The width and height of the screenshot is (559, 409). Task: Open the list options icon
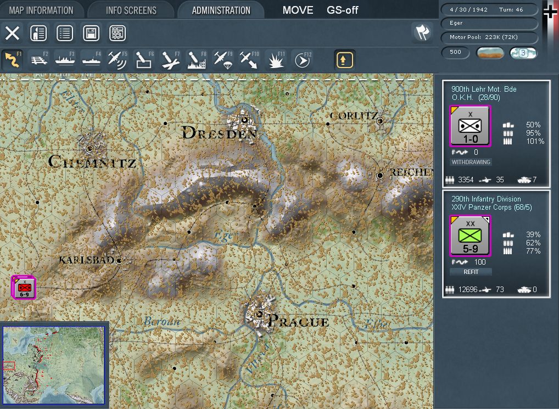coord(65,33)
